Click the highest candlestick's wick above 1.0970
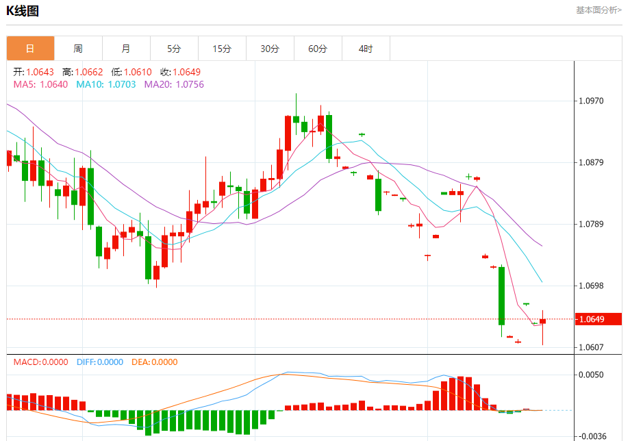 click(x=296, y=104)
